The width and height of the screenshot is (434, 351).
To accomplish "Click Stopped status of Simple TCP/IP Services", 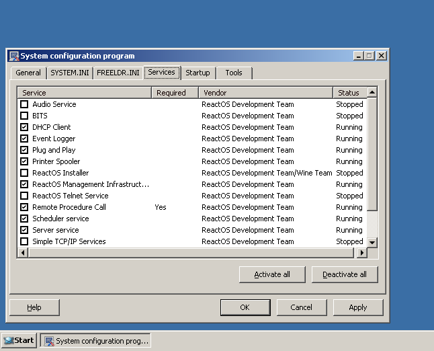I will [x=349, y=241].
